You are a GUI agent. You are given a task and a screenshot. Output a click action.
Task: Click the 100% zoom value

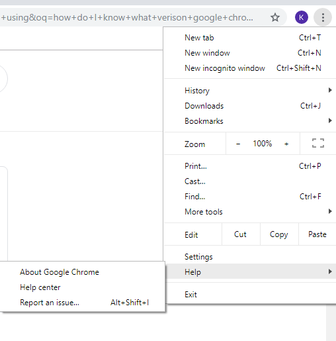tap(263, 144)
